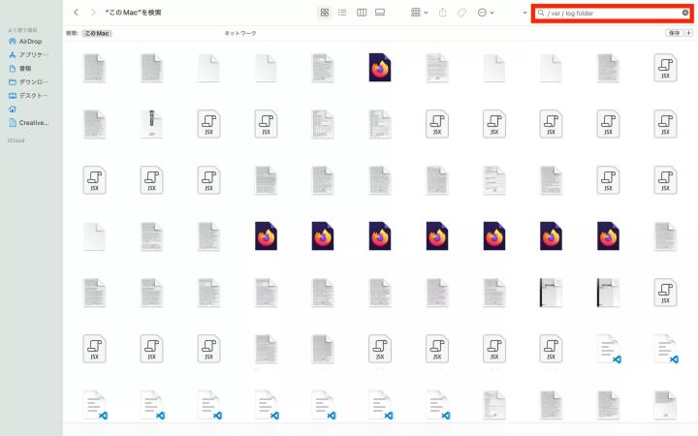
Task: Open 書類 in the sidebar
Action: point(20,69)
